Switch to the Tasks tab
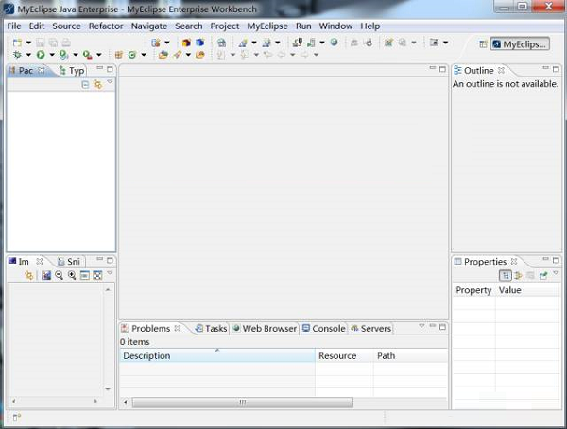Image resolution: width=567 pixels, height=429 pixels. pyautogui.click(x=211, y=329)
